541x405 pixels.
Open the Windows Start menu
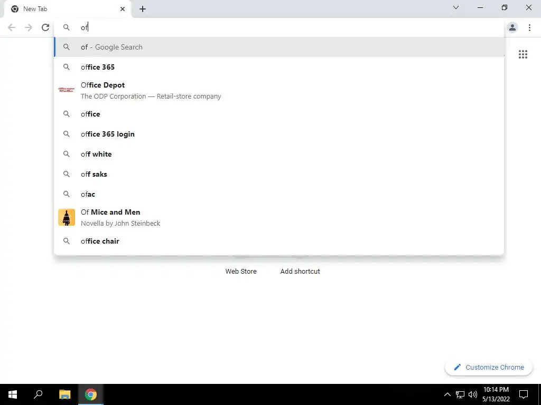(13, 394)
